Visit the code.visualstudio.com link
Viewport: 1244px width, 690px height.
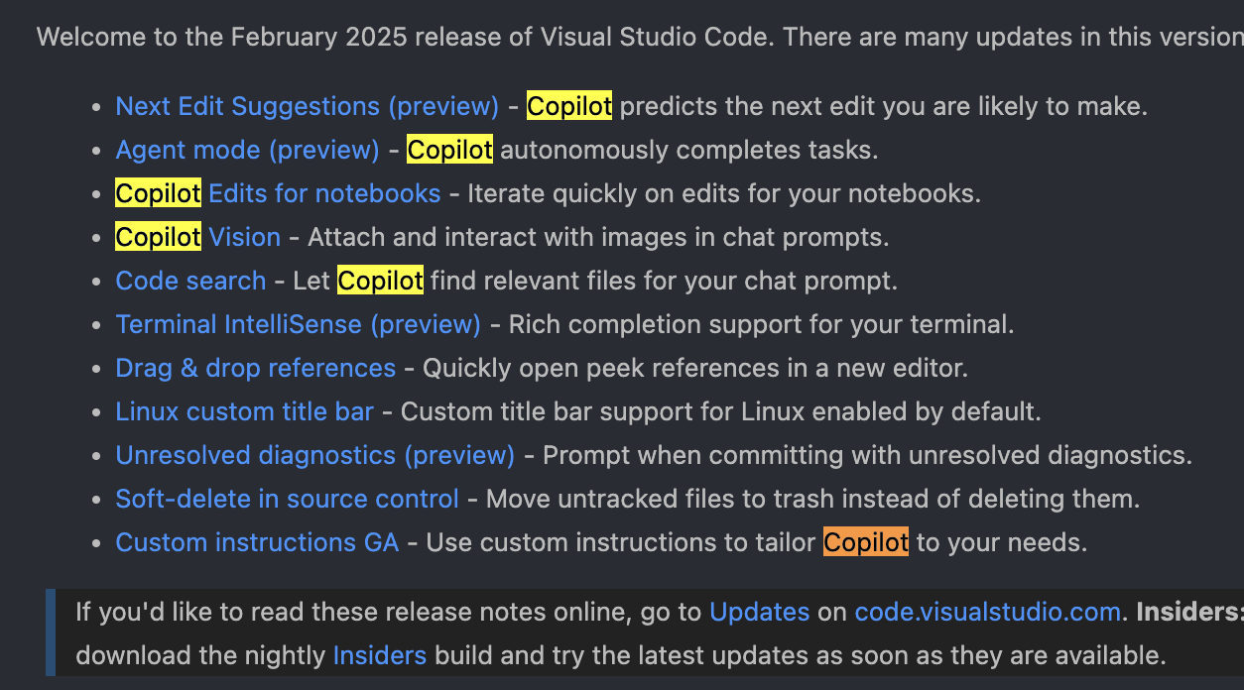988,612
